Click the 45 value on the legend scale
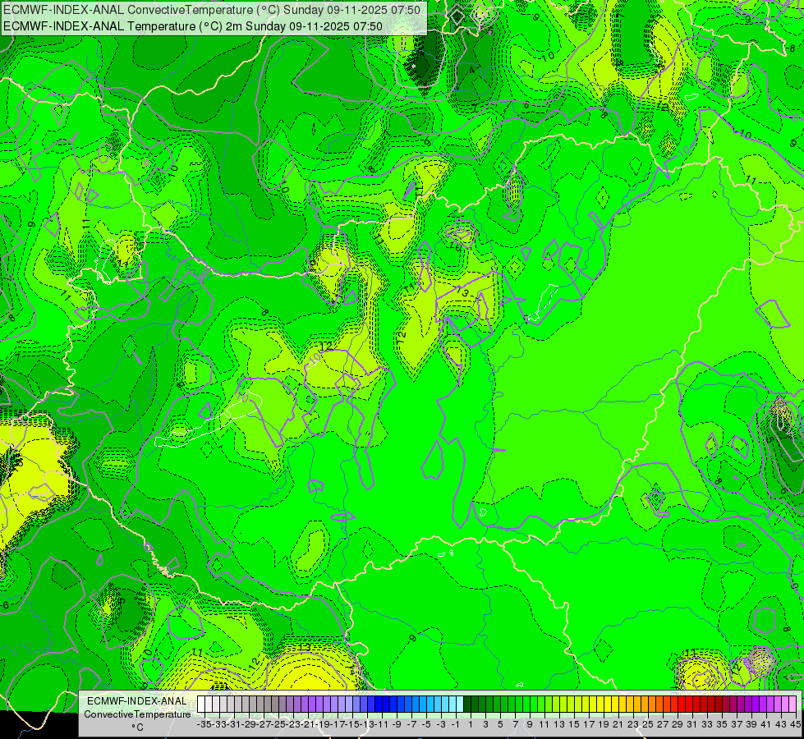 pos(795,725)
